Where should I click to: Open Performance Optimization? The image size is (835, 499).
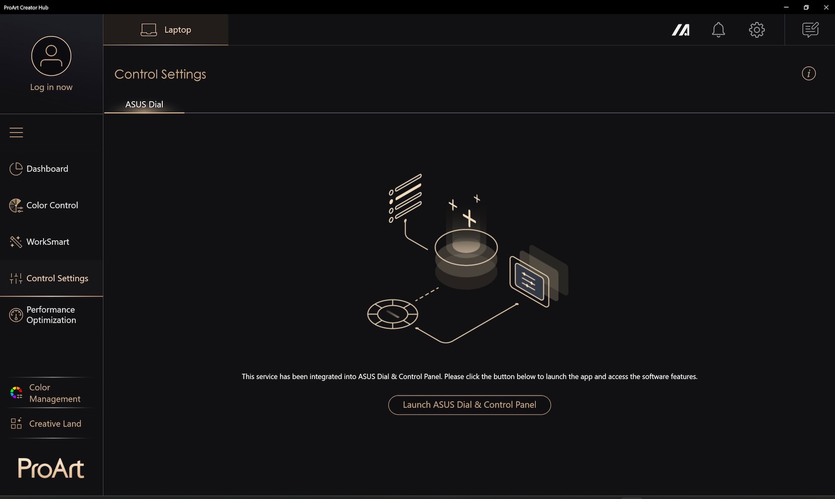click(51, 315)
